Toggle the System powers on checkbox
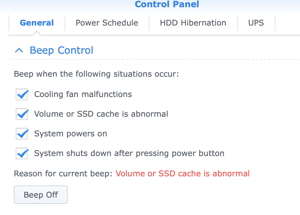The image size is (300, 215). point(22,134)
